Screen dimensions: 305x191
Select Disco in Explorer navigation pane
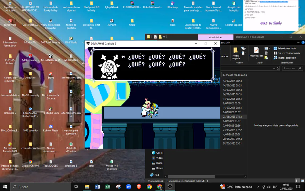(157, 163)
